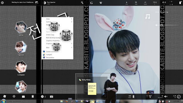Screen dimensions: 183x103
Task: Open the Google G shortcut icon
Action: click(x=91, y=3)
